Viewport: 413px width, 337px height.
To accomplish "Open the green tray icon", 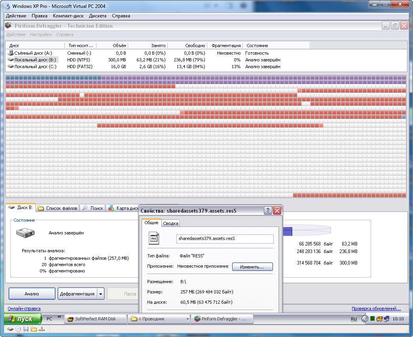I will click(x=372, y=319).
